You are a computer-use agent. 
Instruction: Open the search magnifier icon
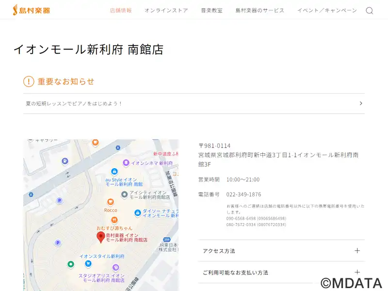(370, 11)
